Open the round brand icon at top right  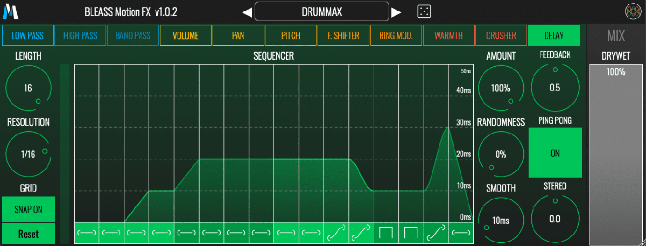pos(632,11)
